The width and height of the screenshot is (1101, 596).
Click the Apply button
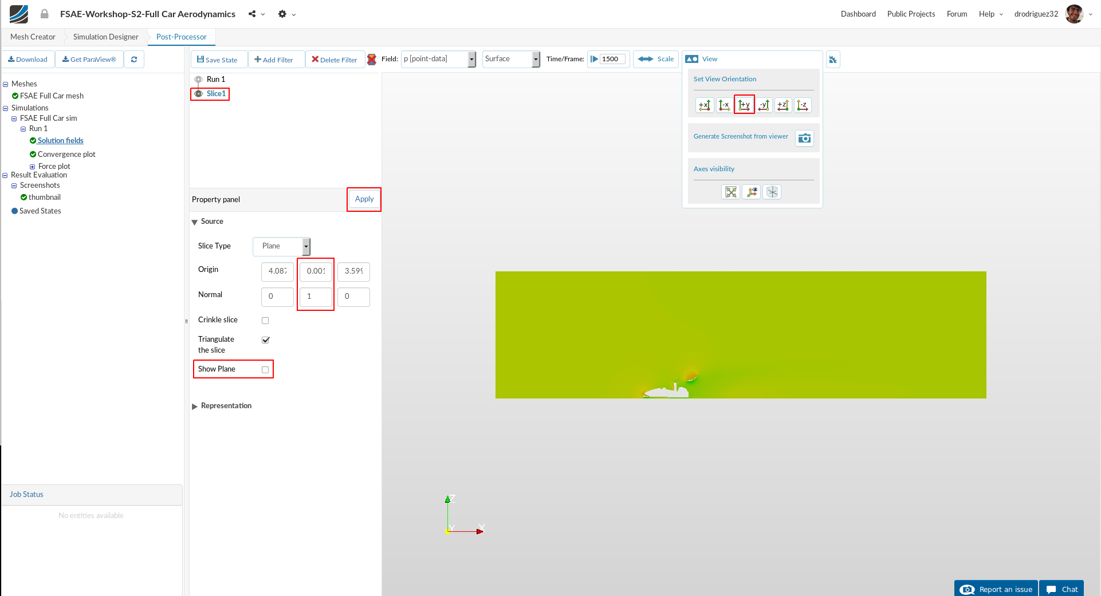[364, 199]
